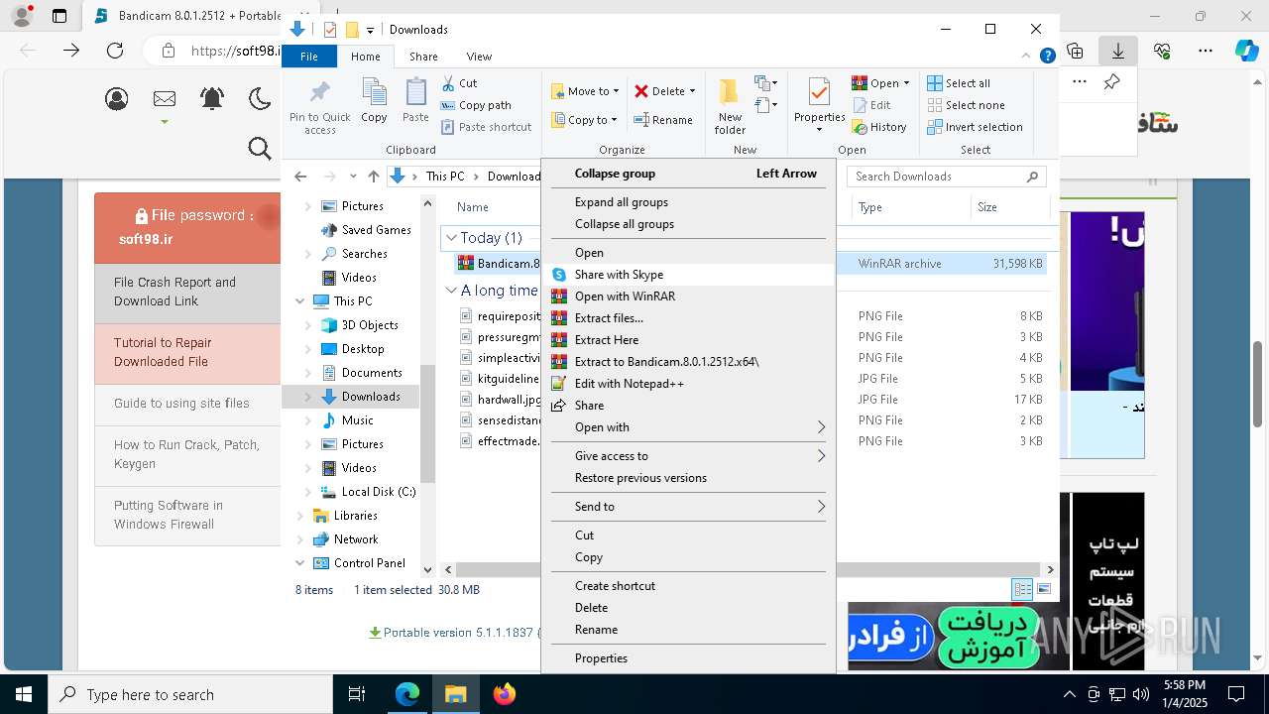
Task: Click Portable version 5.1.1.1837 download link
Action: (454, 633)
